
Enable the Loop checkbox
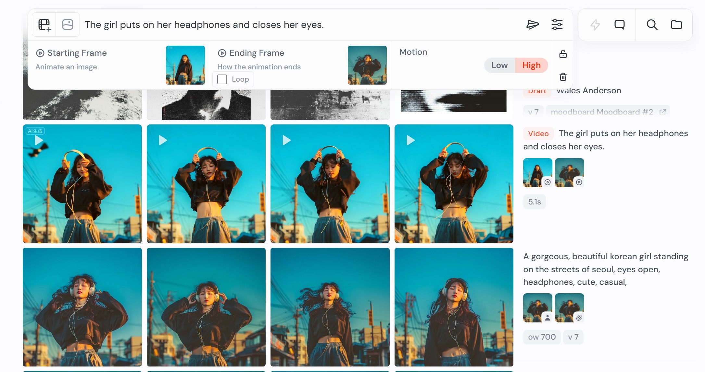pos(222,79)
